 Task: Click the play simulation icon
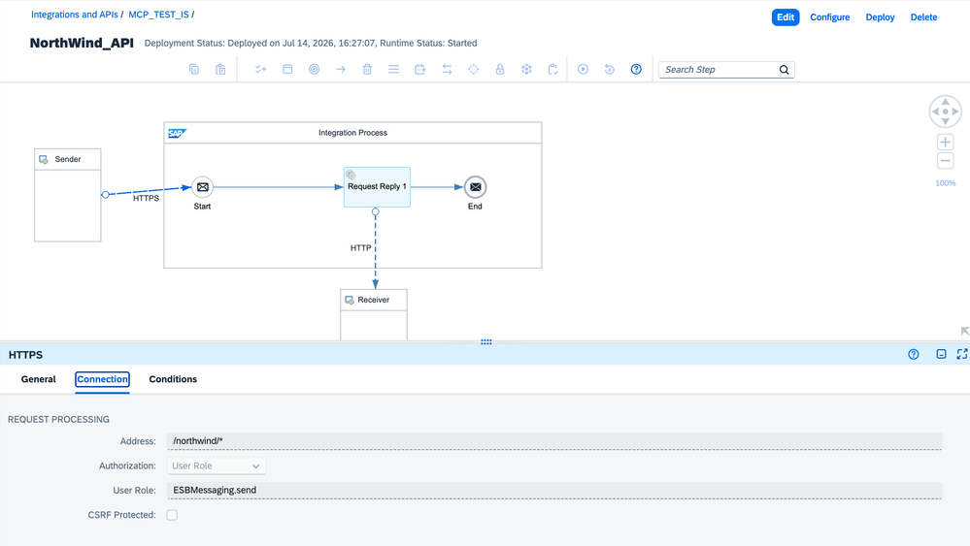point(583,69)
